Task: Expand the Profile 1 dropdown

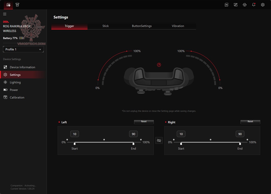Action: pos(23,49)
